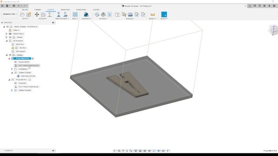Expand the Orientations folder
Image resolution: width=278 pixels, height=156 pixels.
tap(12, 69)
